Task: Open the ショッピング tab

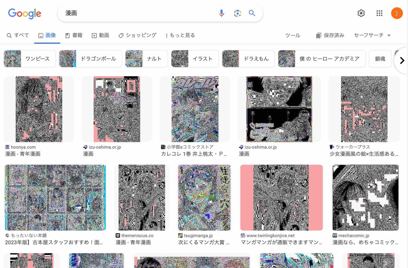Action: click(137, 35)
